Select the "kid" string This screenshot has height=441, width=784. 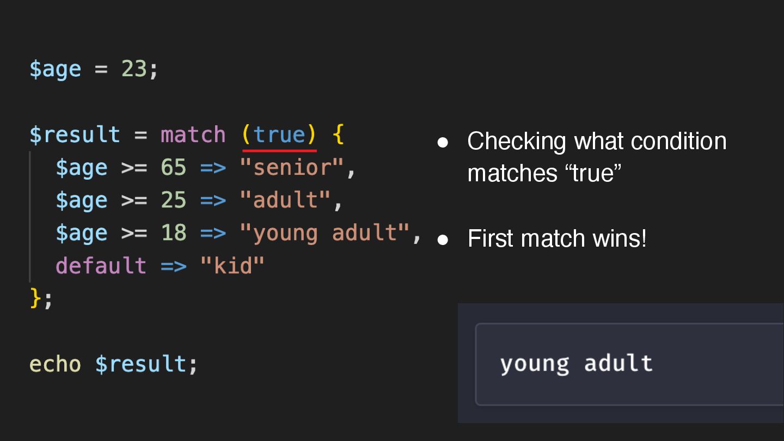point(232,266)
